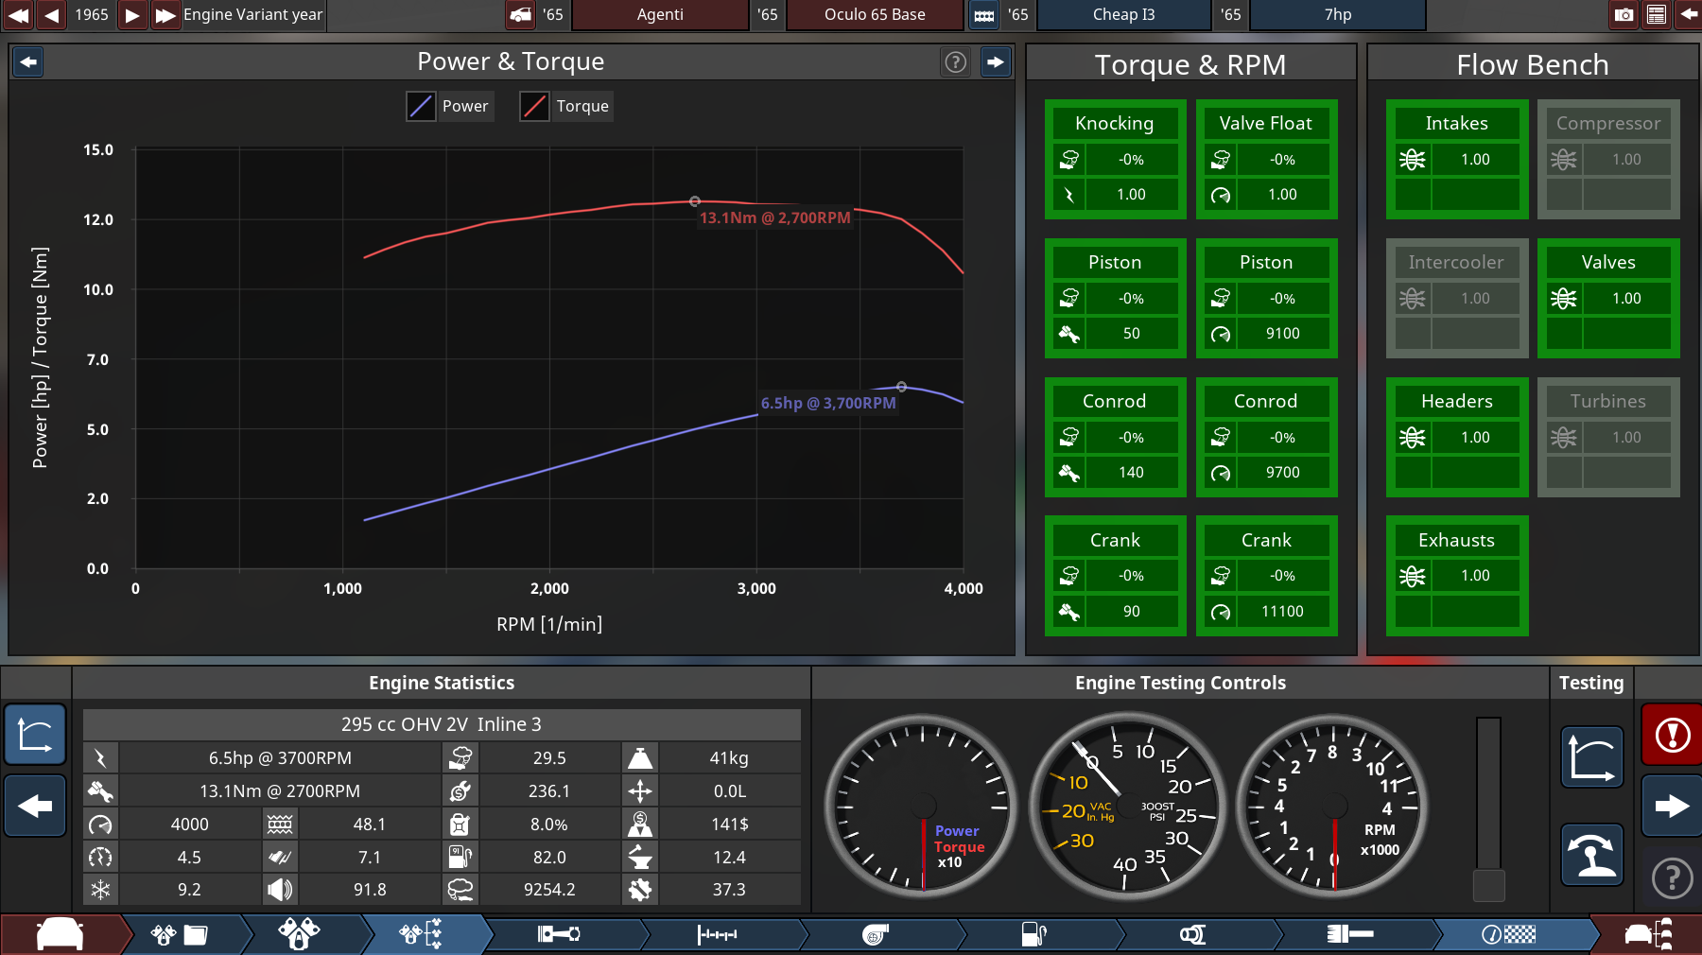
Task: Click the power icon next to 6.5hp
Action: pyautogui.click(x=100, y=757)
